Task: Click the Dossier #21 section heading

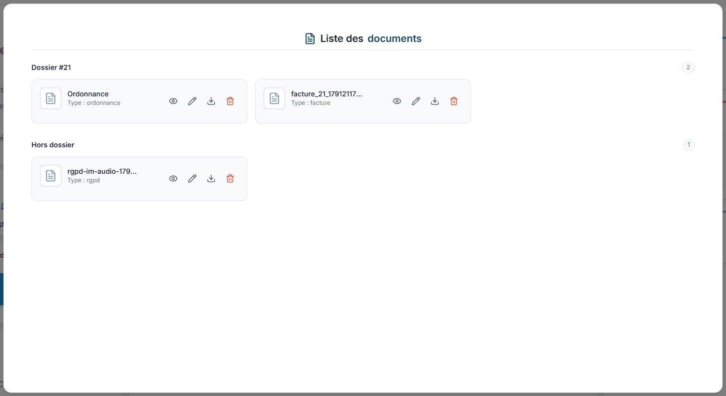Action: pos(51,67)
